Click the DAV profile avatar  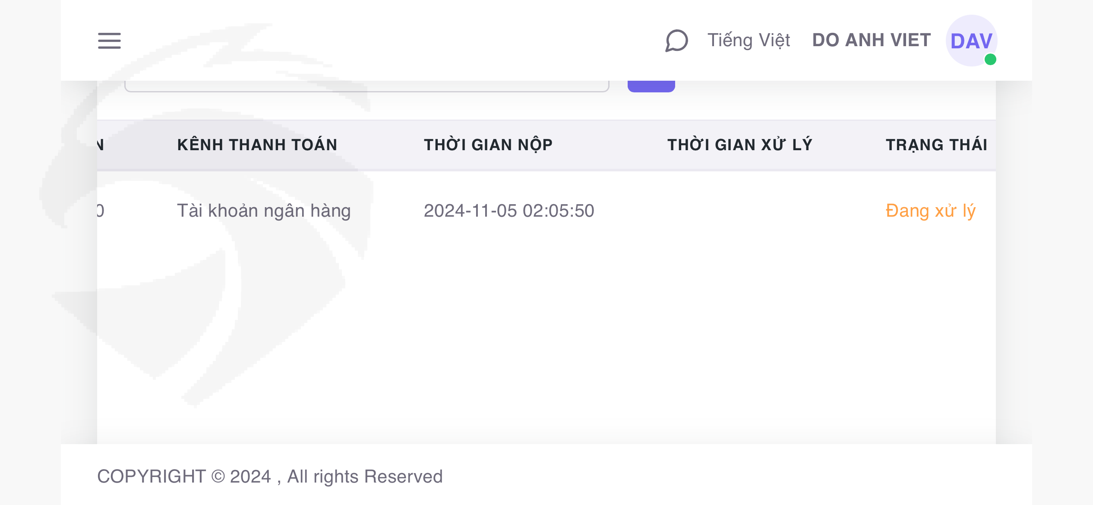(x=971, y=41)
